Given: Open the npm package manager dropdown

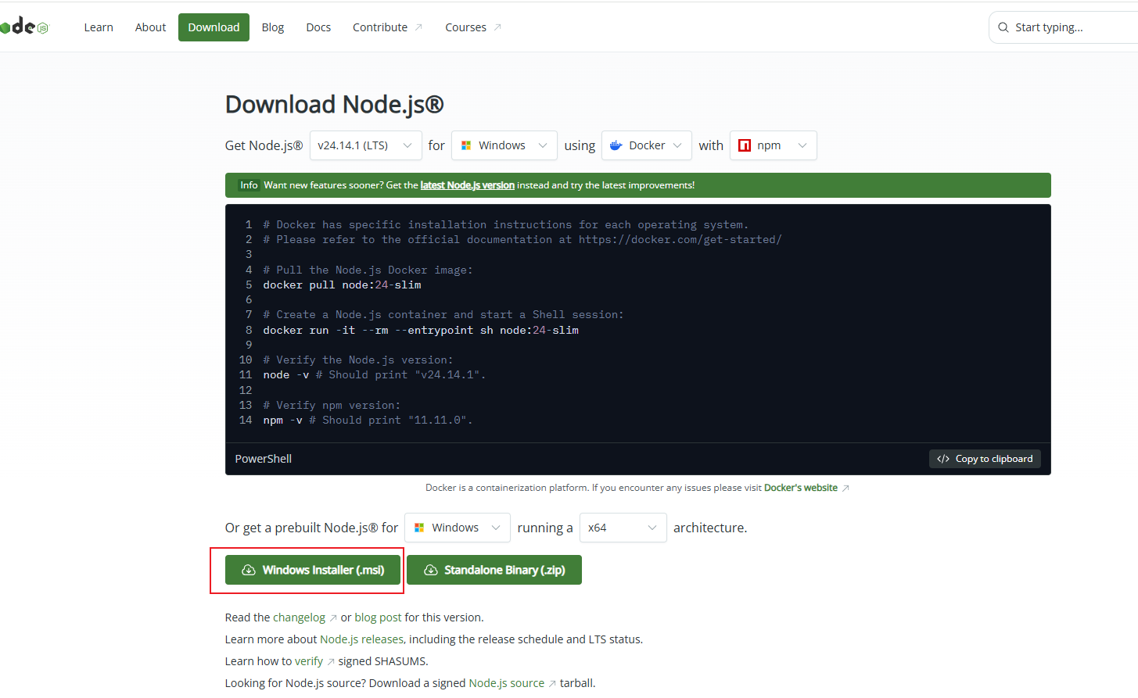Looking at the screenshot, I should coord(774,145).
